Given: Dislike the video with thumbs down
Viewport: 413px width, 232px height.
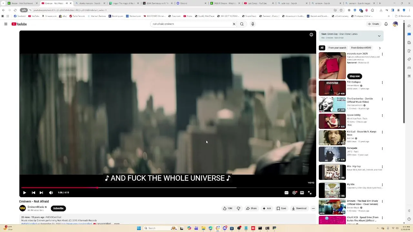Looking at the screenshot, I should point(238,208).
